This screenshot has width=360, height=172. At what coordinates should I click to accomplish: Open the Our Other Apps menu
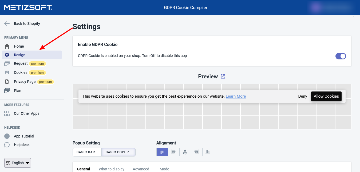click(x=26, y=113)
